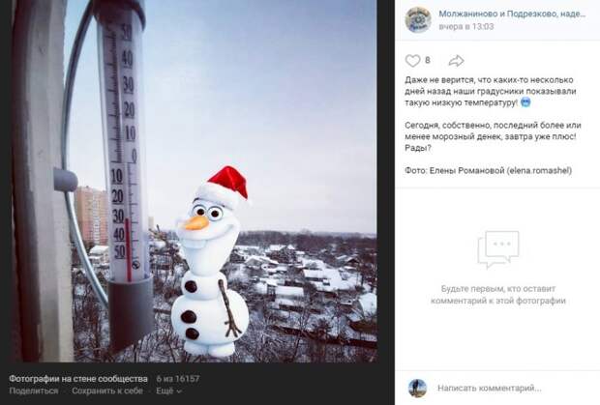
Task: Open 'Фотографии на стене сообщества' album link
Action: click(78, 379)
